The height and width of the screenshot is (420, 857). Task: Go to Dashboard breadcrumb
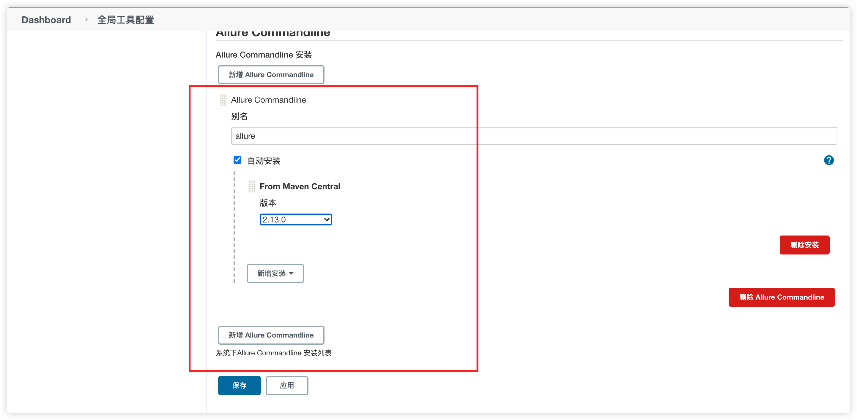(46, 20)
